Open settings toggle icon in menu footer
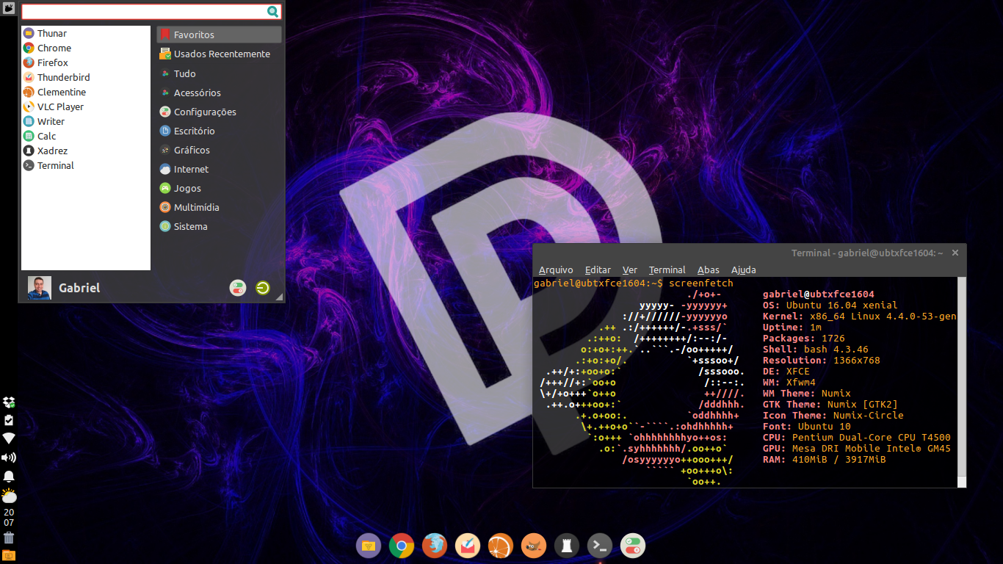Image resolution: width=1003 pixels, height=564 pixels. pos(237,288)
